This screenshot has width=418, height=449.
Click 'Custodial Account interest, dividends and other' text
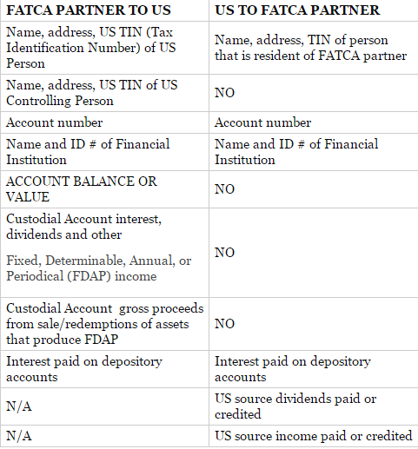83,227
